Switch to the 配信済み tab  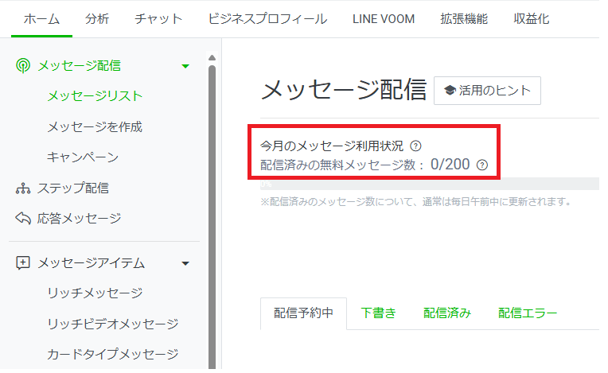[x=447, y=313]
